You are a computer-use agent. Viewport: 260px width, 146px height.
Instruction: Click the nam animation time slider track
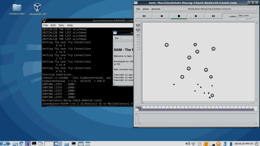tap(196, 108)
